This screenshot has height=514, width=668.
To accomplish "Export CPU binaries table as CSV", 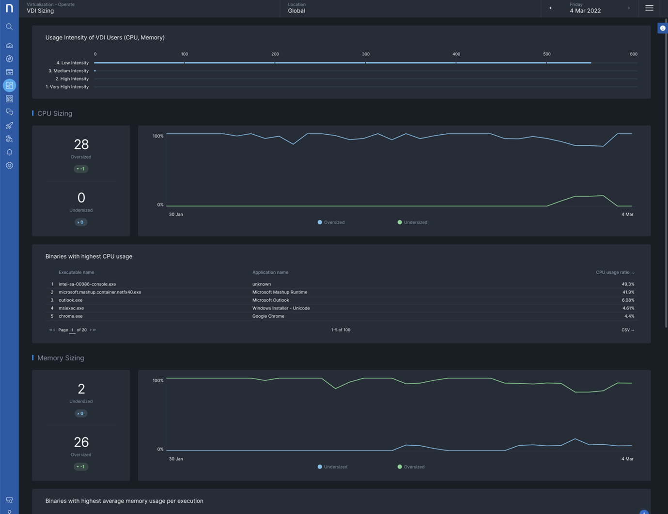I will (627, 330).
